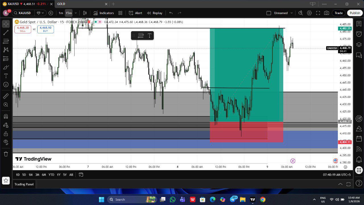364x205 pixels.
Task: Open price scale settings hexagon at chart corner
Action: point(345,167)
